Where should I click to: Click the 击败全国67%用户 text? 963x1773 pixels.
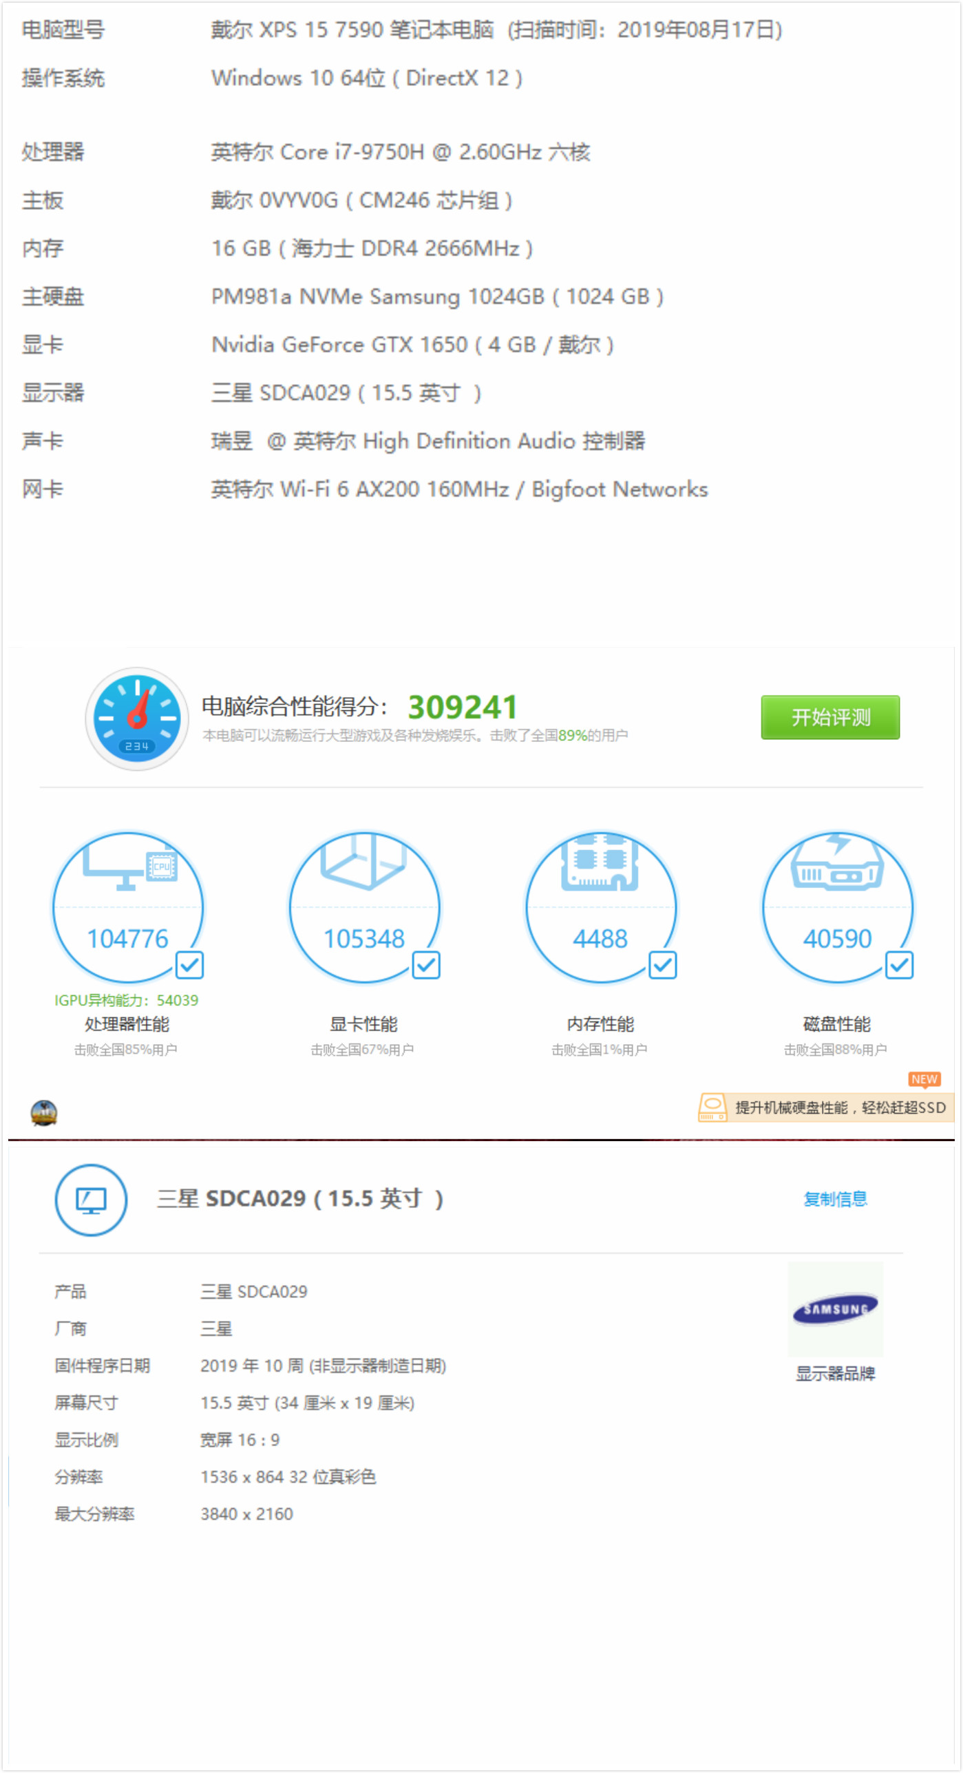(x=362, y=1050)
